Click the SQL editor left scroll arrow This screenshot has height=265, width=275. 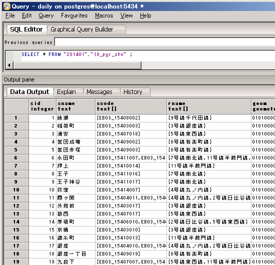tap(9, 65)
